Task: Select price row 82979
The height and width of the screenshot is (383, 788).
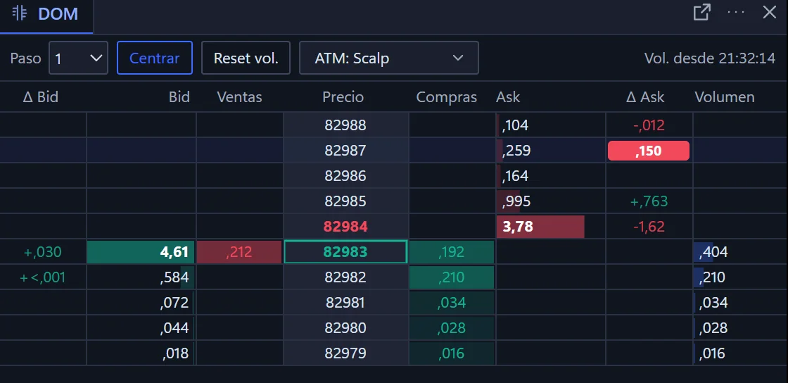Action: coord(345,353)
